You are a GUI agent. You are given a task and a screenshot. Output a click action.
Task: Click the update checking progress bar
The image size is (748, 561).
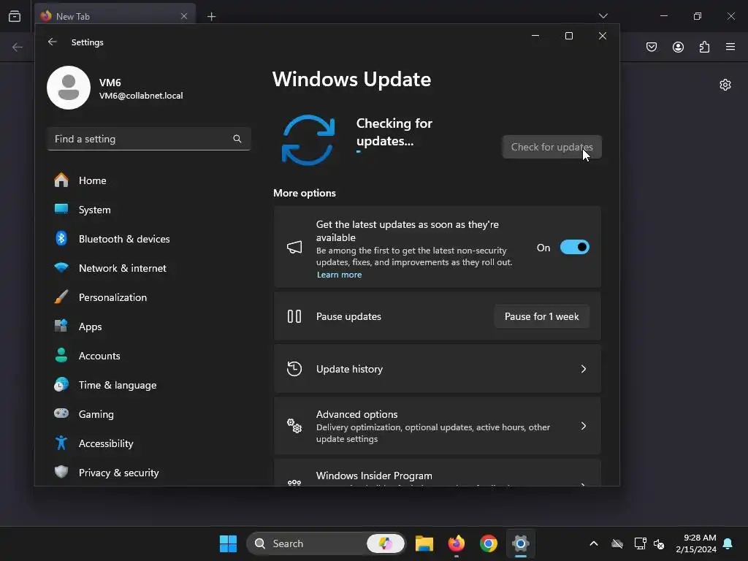359,152
